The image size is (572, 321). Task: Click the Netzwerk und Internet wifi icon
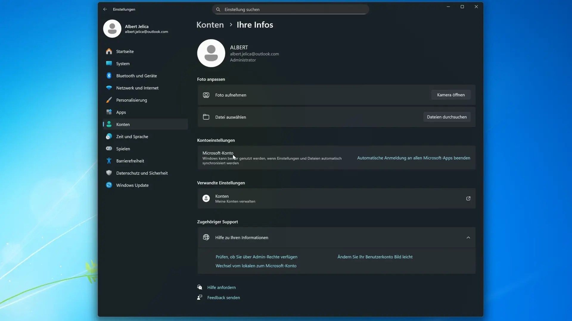109,88
